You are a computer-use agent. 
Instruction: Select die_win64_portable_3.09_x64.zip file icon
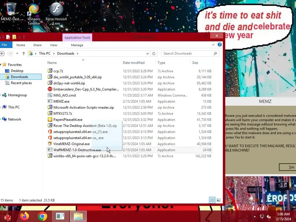point(50,77)
